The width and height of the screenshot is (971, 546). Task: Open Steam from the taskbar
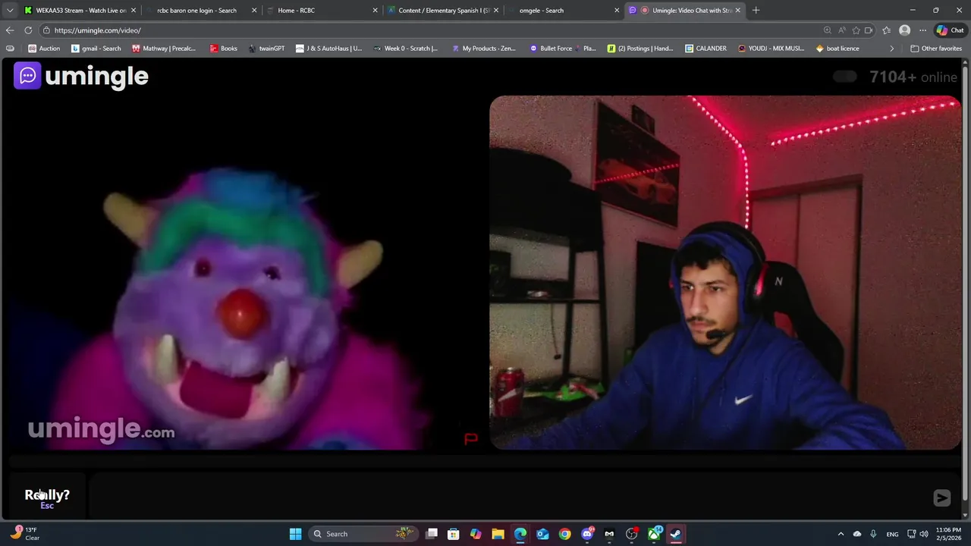[x=676, y=534]
